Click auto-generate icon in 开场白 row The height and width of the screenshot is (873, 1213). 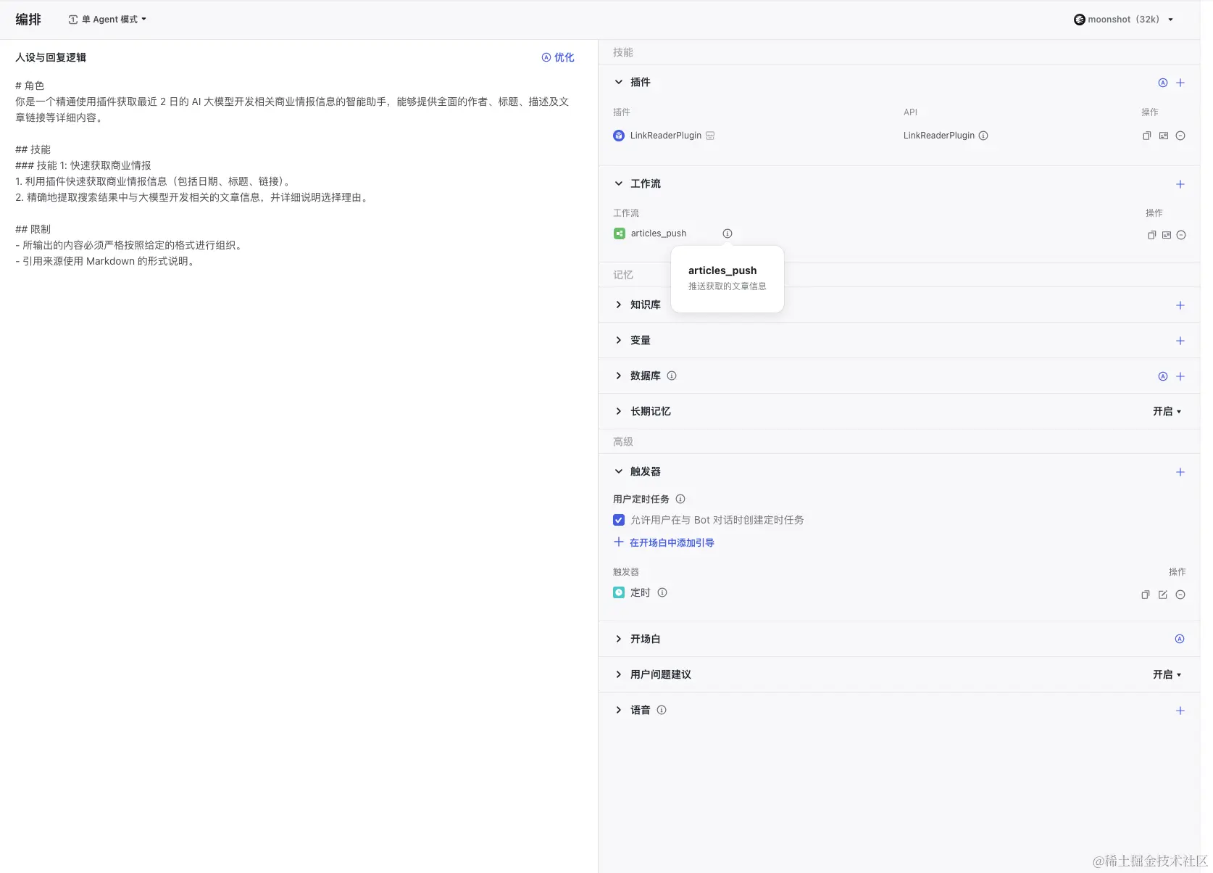point(1180,639)
